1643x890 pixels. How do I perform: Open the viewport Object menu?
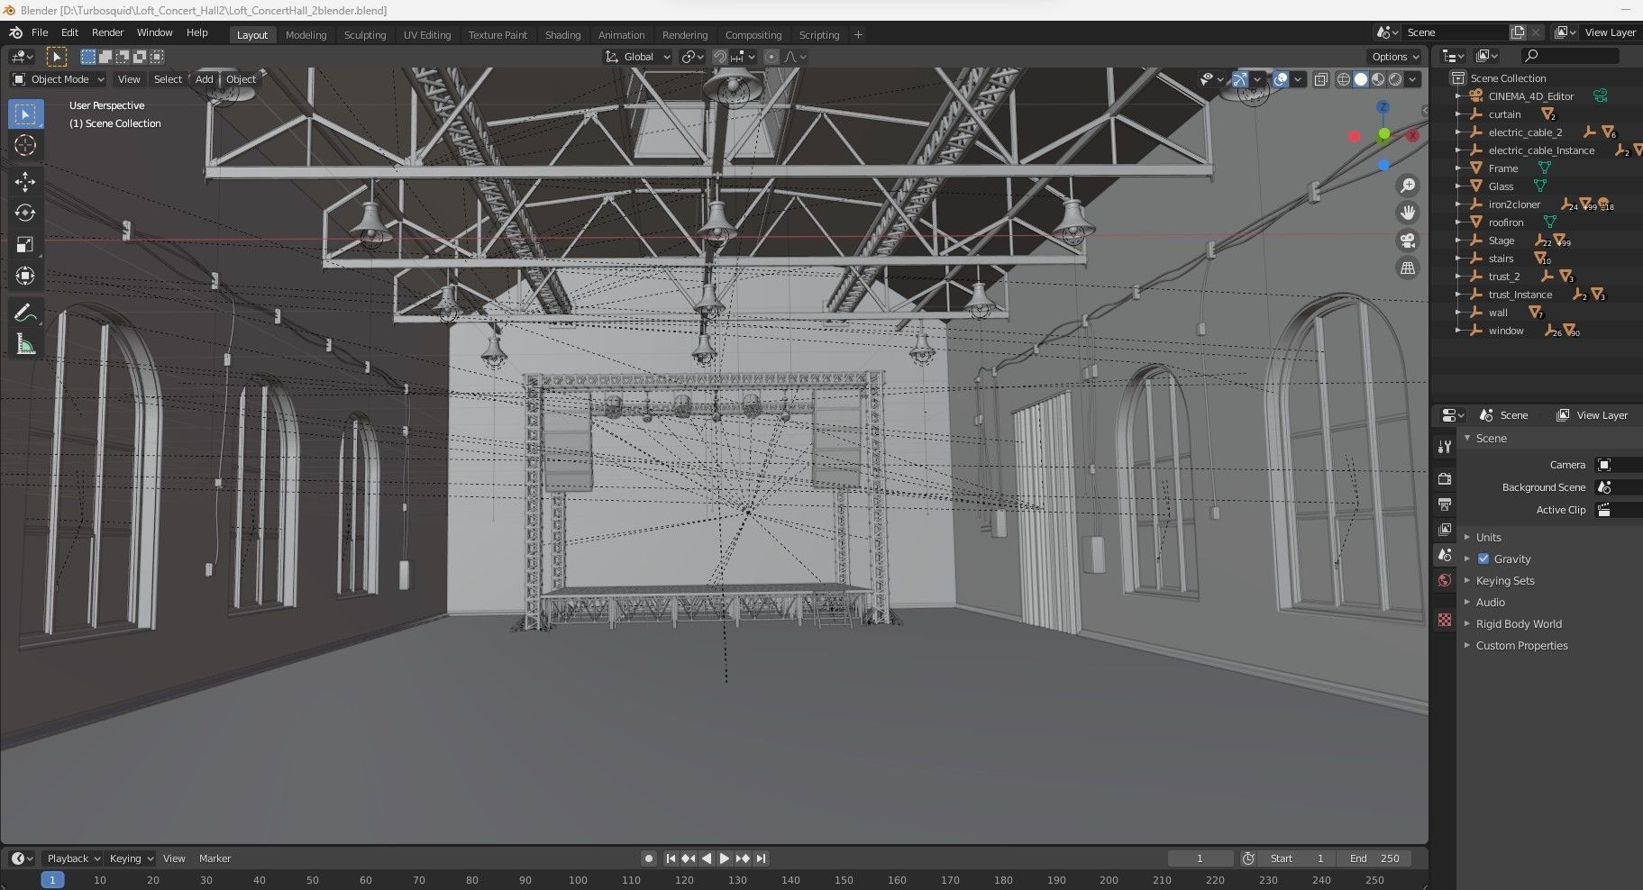point(241,79)
